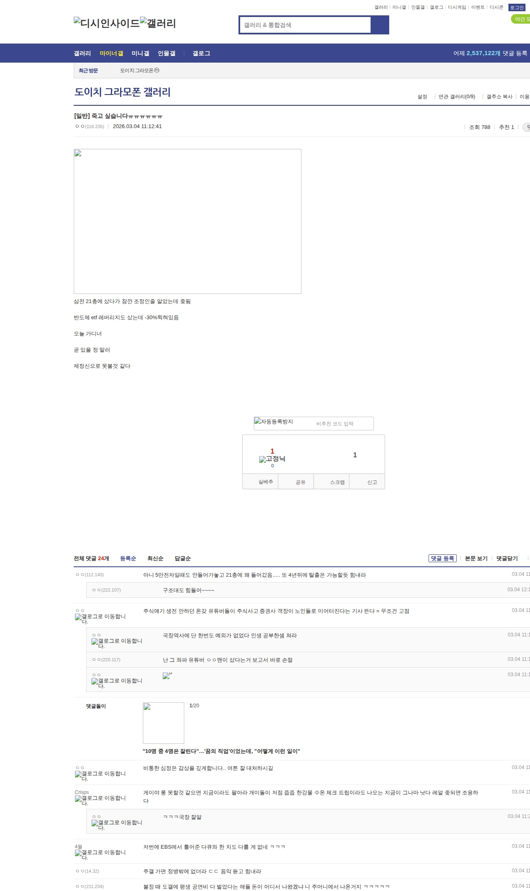Click the 자동등록방지 captcha image
Image resolution: width=530 pixels, height=891 pixels.
click(274, 422)
